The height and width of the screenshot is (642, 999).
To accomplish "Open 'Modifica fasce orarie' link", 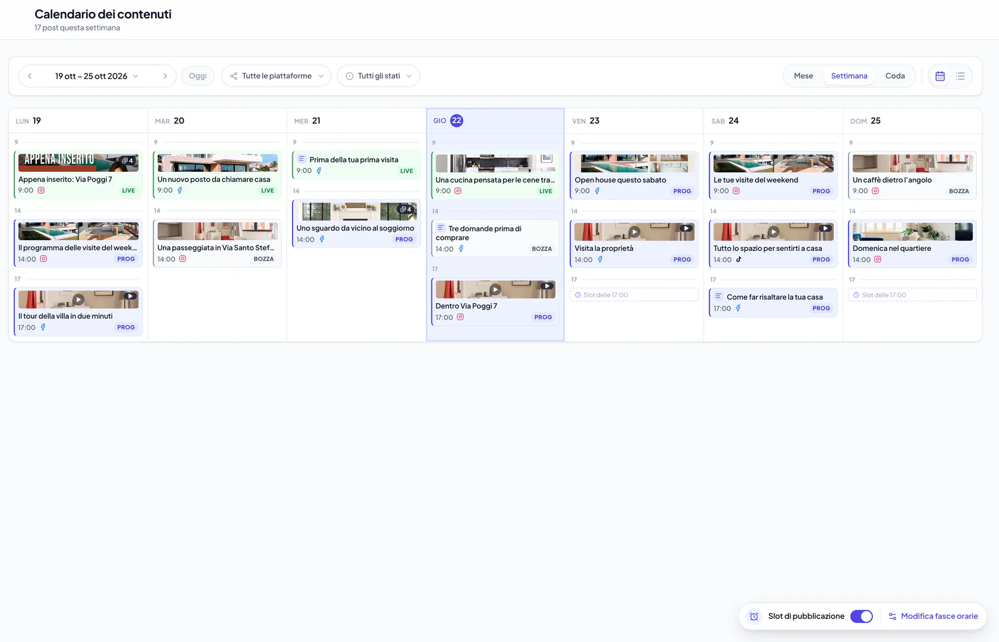I will pyautogui.click(x=933, y=616).
